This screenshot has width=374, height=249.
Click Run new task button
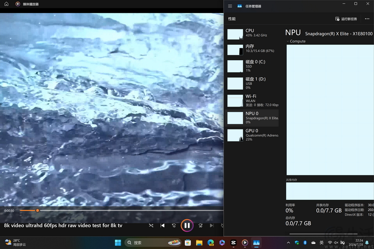coord(346,19)
